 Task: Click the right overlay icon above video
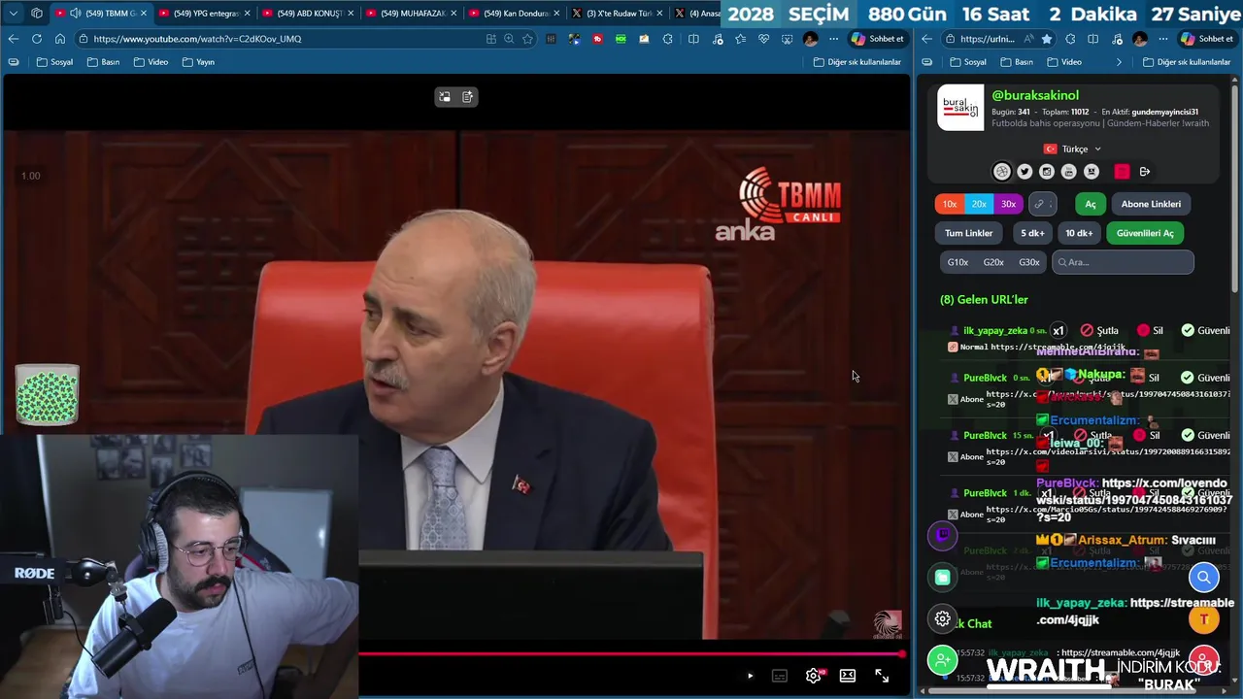(468, 97)
